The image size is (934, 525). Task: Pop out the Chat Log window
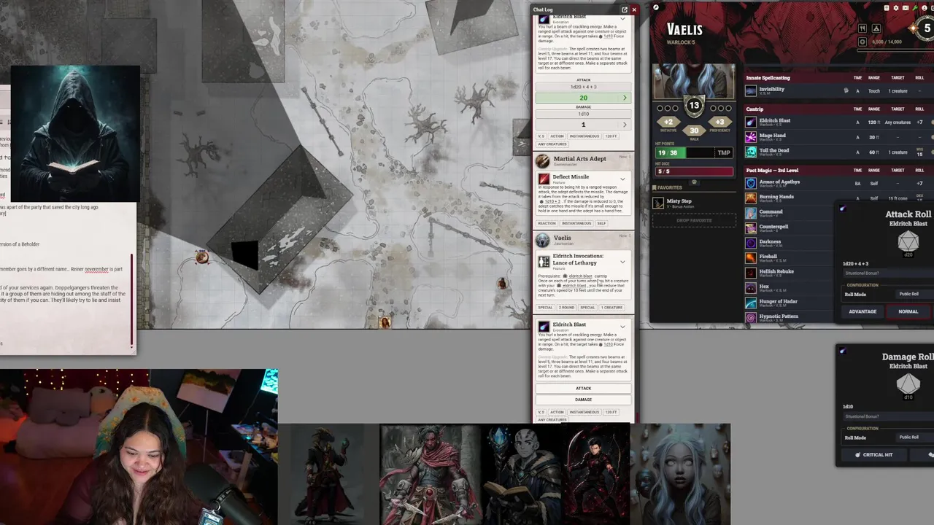click(625, 9)
